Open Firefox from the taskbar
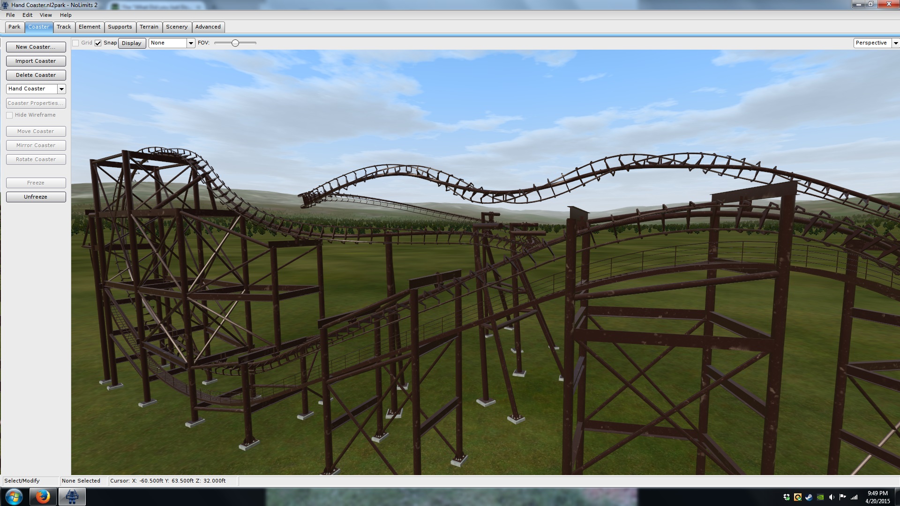900x506 pixels. point(43,497)
